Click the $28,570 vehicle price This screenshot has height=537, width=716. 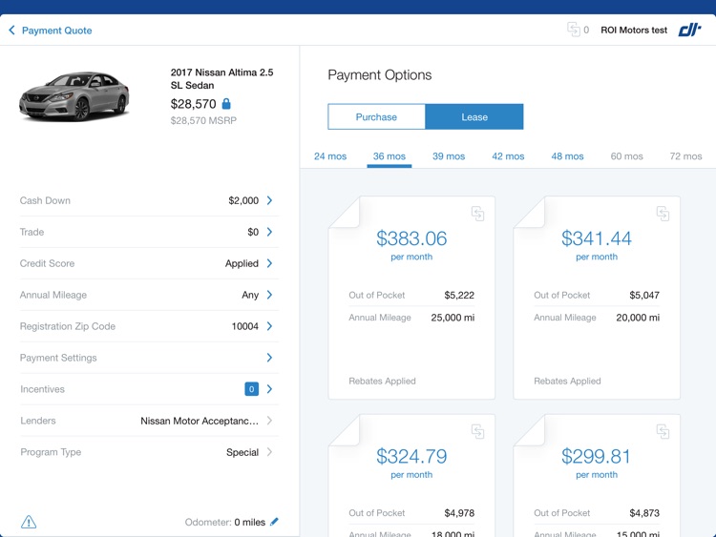pyautogui.click(x=193, y=104)
